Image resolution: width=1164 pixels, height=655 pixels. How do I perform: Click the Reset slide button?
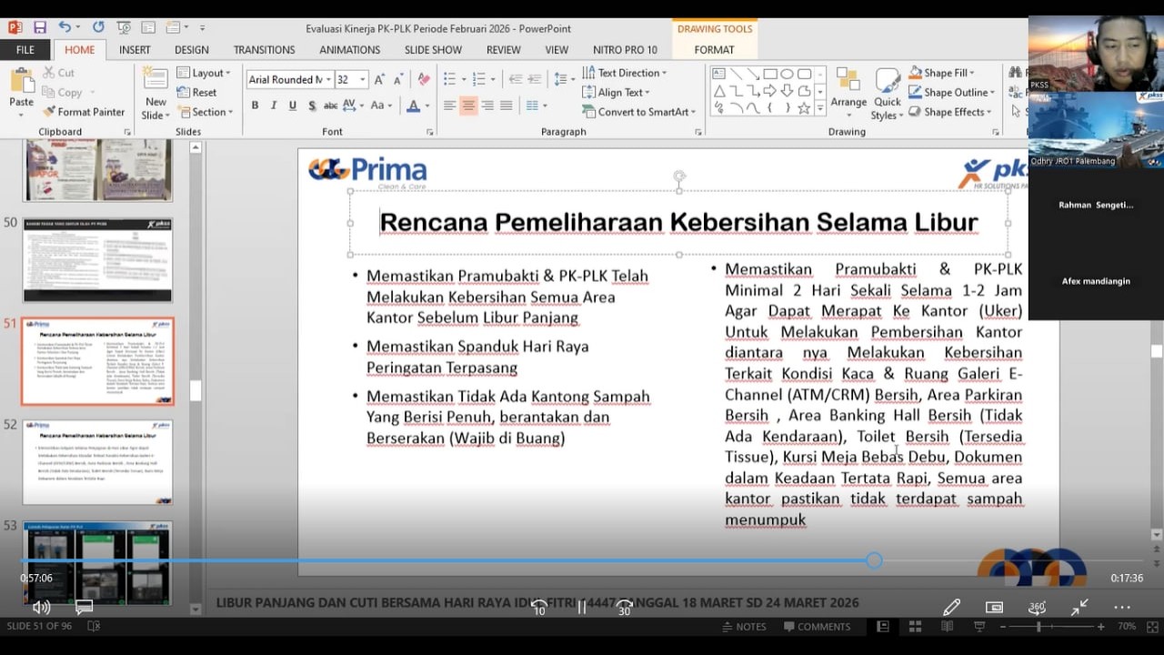click(x=197, y=93)
